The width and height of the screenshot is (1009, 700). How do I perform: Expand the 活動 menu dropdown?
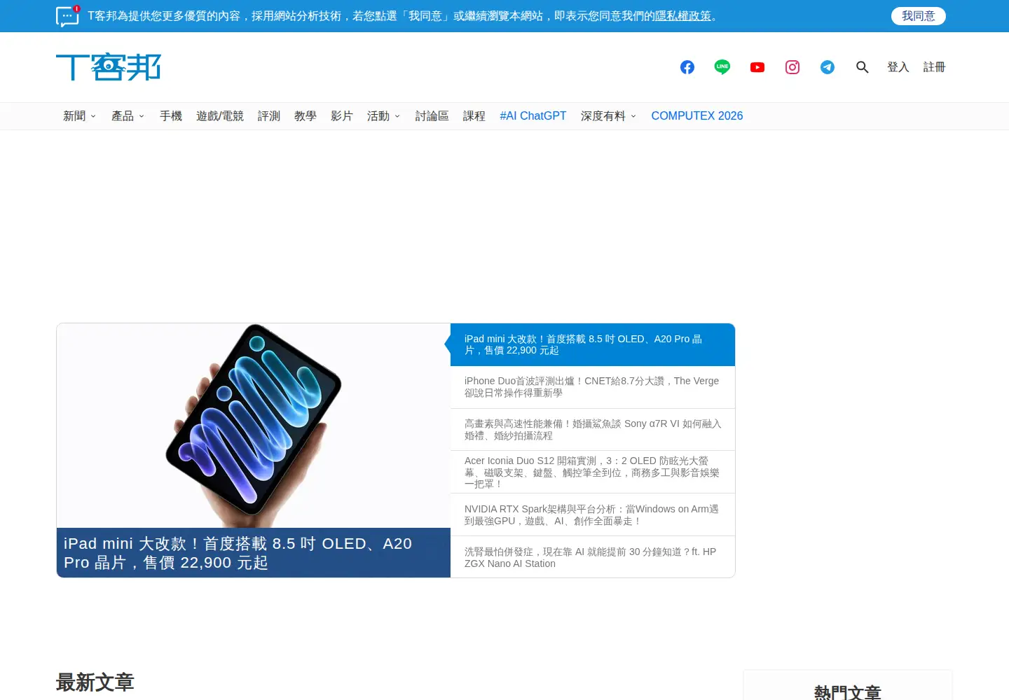[383, 116]
